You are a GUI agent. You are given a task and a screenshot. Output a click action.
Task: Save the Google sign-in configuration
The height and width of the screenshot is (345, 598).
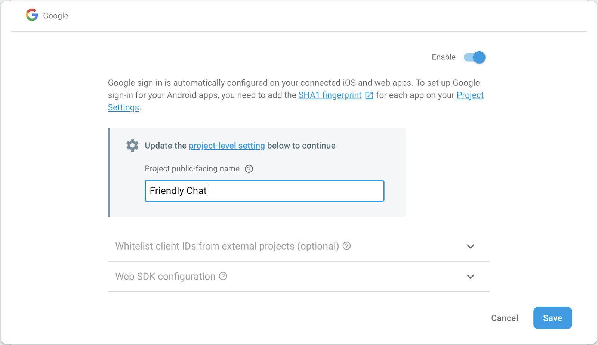coord(552,318)
